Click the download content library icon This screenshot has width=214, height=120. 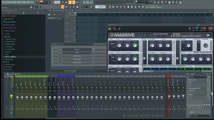[x=180, y=2]
